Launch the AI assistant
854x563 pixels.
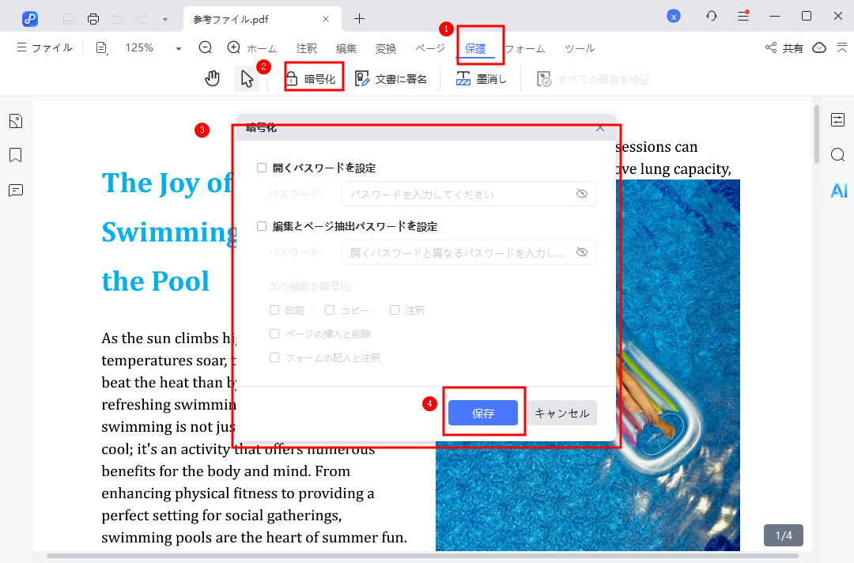pyautogui.click(x=838, y=190)
